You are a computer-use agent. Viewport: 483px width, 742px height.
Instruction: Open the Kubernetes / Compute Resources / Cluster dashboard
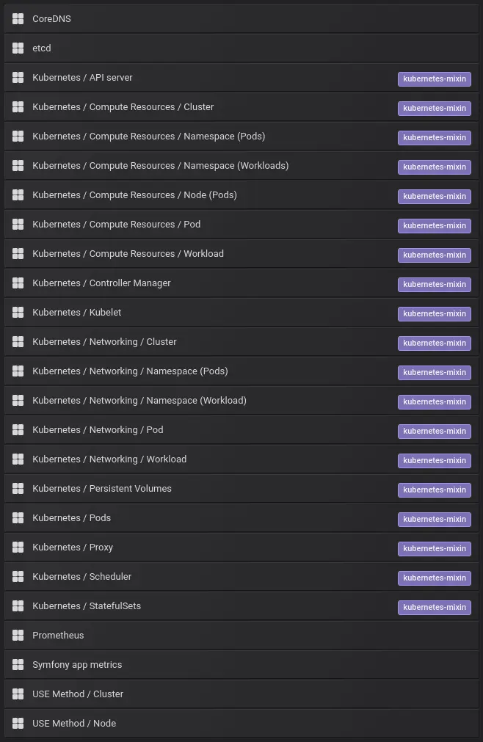(x=123, y=106)
